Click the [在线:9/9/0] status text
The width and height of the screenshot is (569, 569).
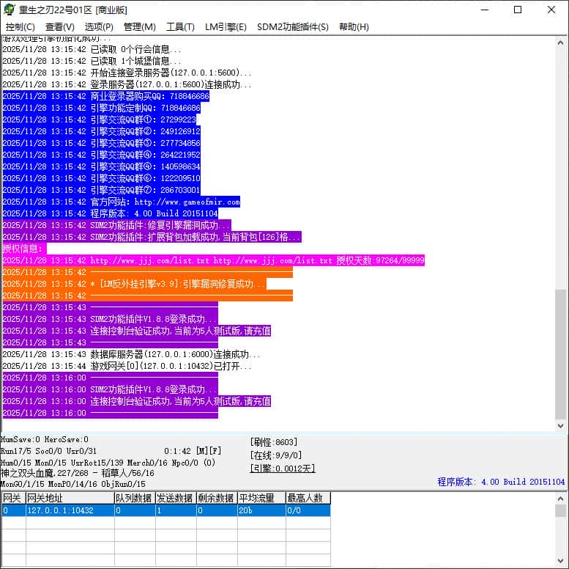pos(276,455)
